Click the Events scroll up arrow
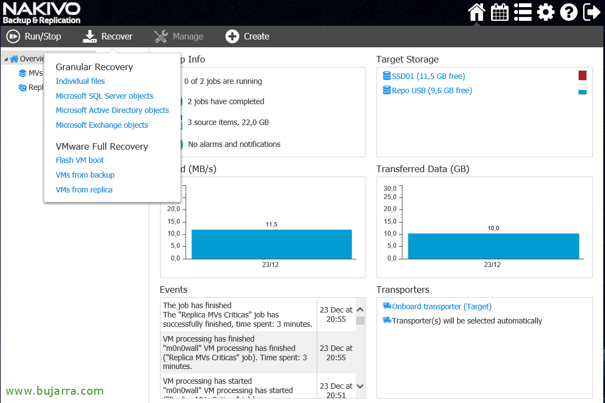 tap(360, 309)
